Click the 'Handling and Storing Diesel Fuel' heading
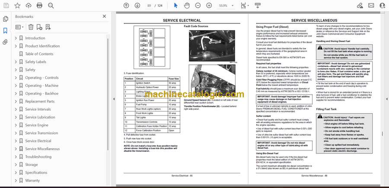 pyautogui.click(x=333, y=41)
